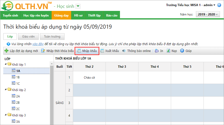Open the Năm học 2019 - 2020 dropdown

(208, 14)
